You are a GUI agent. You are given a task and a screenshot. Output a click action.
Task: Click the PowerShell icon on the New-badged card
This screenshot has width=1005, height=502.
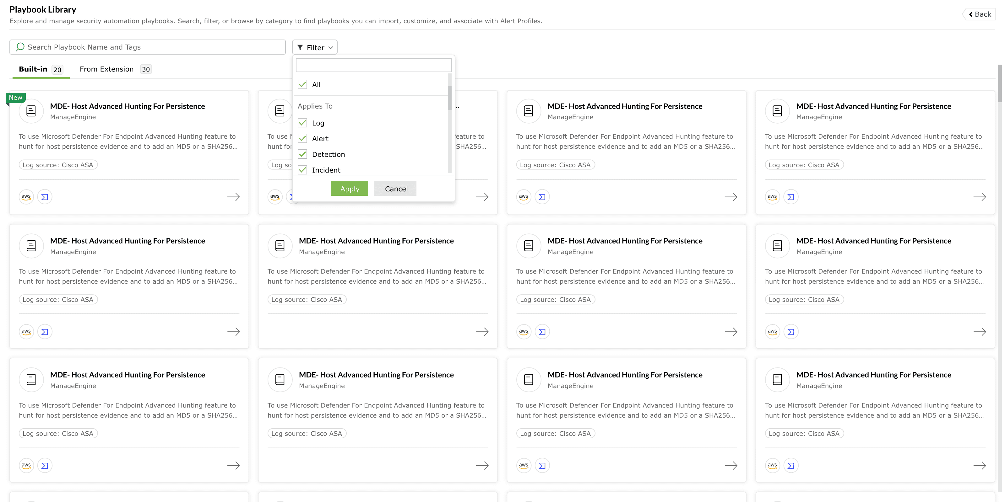tap(45, 197)
